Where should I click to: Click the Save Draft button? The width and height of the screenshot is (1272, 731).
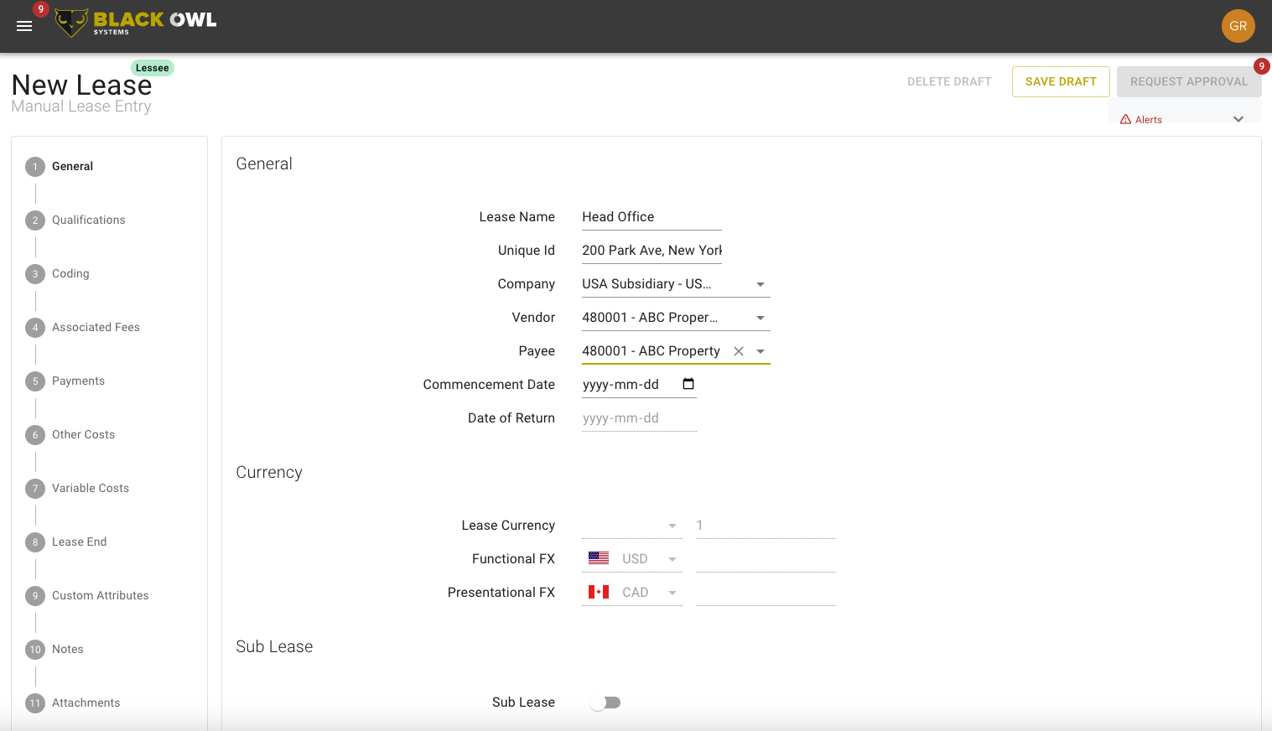(x=1061, y=81)
